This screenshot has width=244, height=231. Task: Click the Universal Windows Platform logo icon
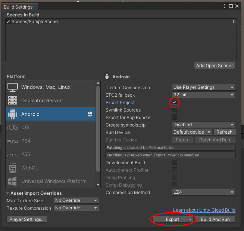point(12,181)
